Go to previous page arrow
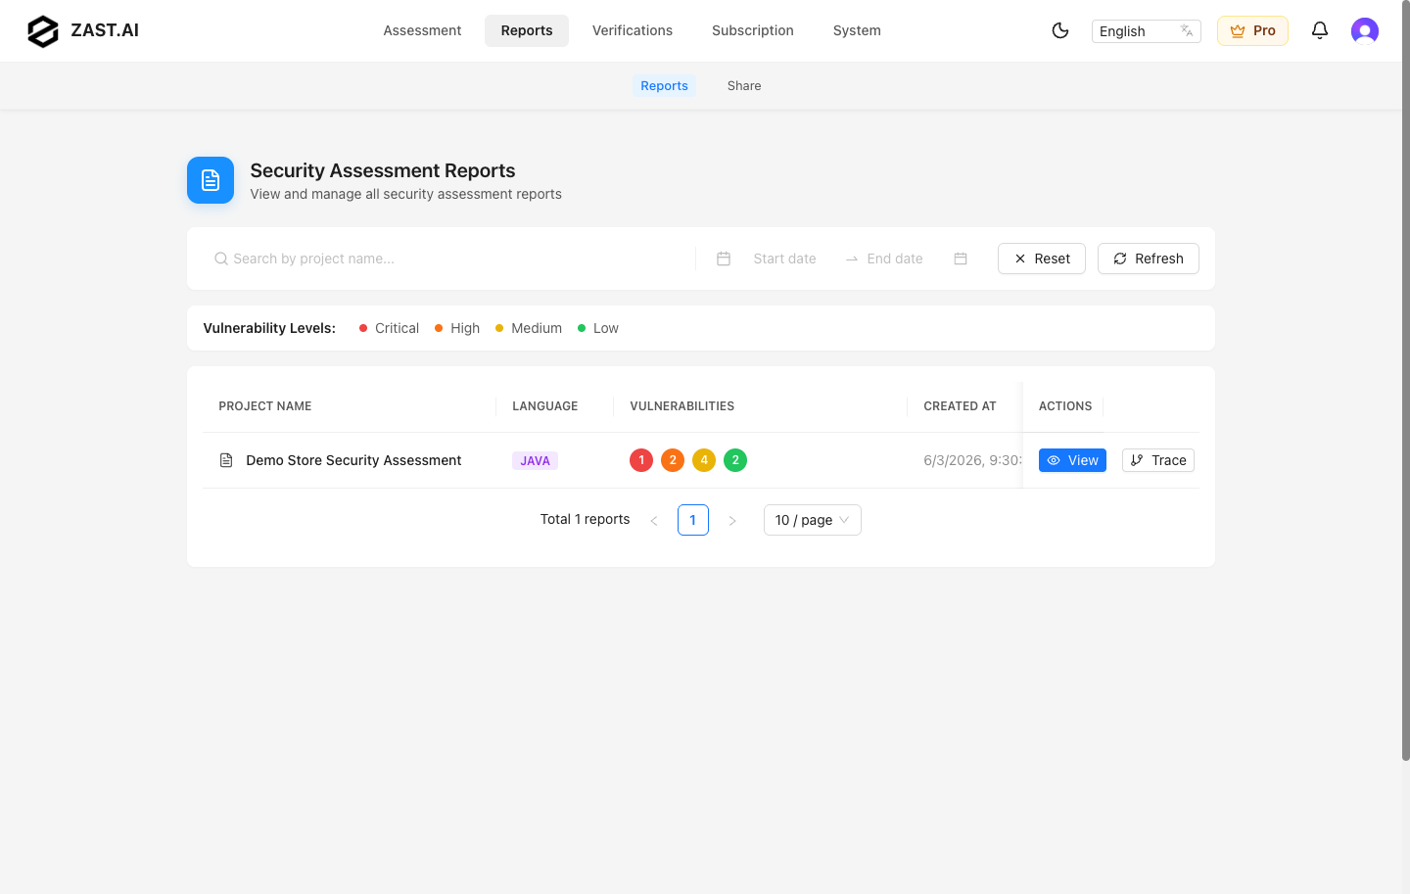Viewport: 1410px width, 894px height. [x=654, y=520]
